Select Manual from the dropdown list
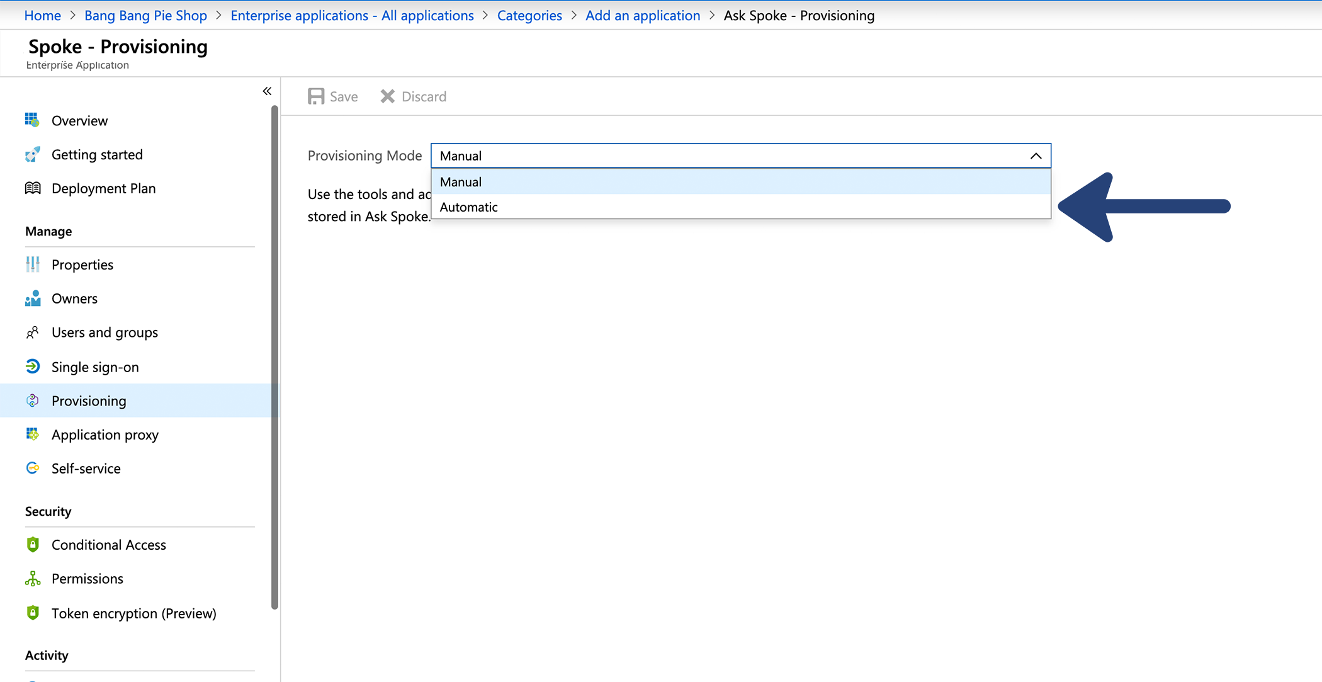The height and width of the screenshot is (682, 1322). point(741,182)
